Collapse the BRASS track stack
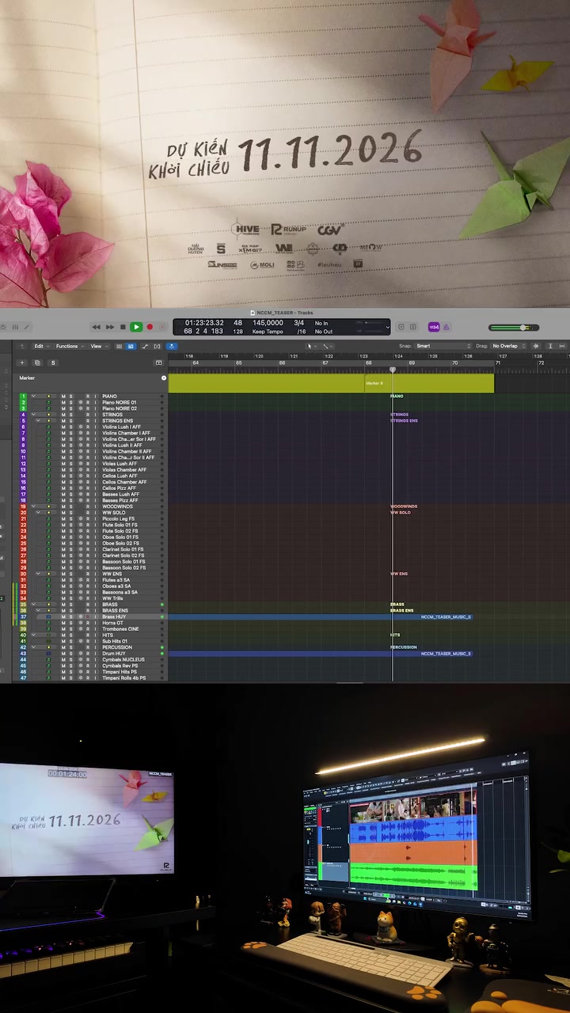The height and width of the screenshot is (1013, 570). coord(33,605)
